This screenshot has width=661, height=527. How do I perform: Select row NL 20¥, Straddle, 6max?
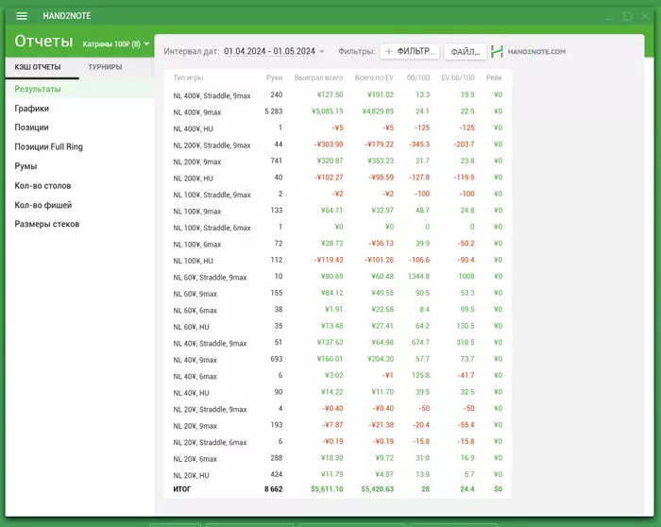pos(338,442)
